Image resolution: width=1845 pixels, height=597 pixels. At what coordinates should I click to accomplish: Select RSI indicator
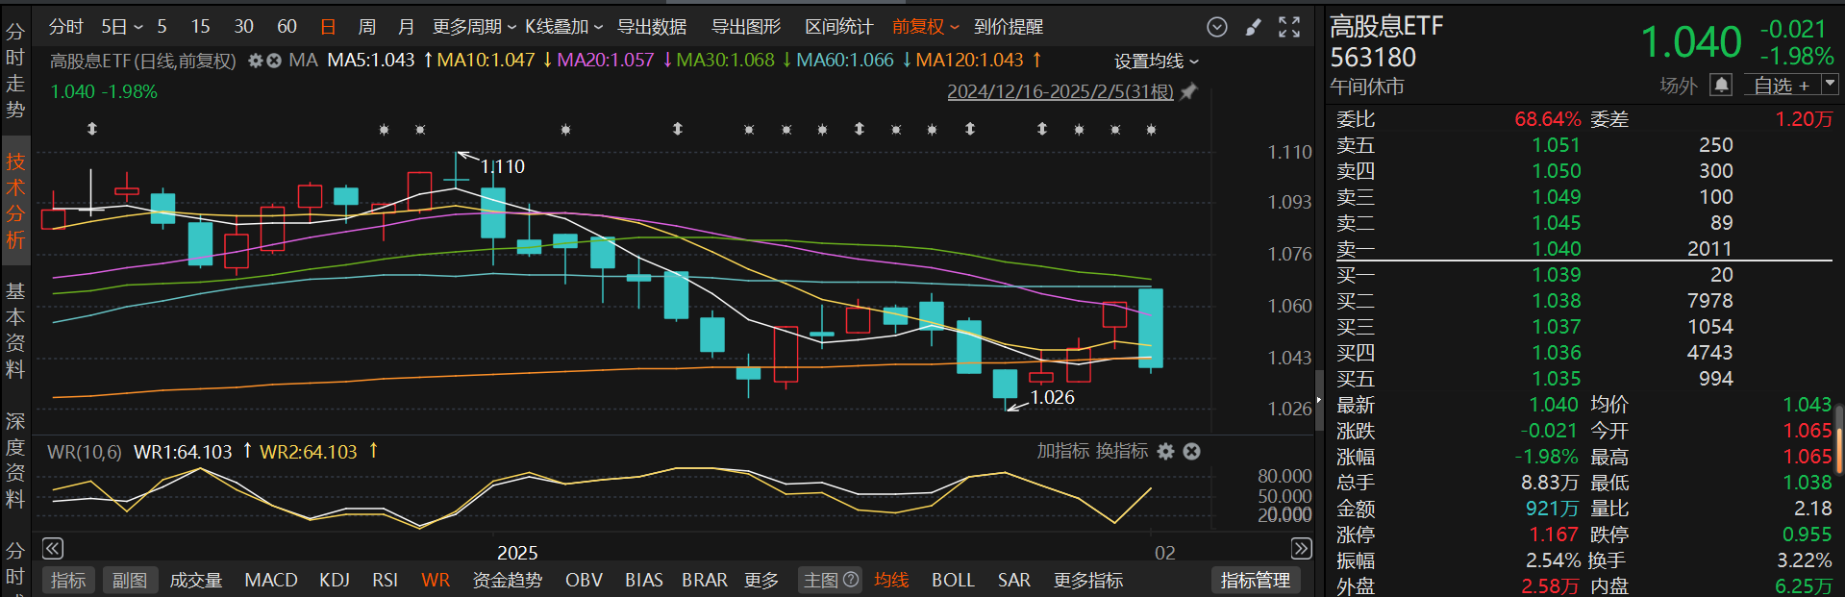(385, 580)
